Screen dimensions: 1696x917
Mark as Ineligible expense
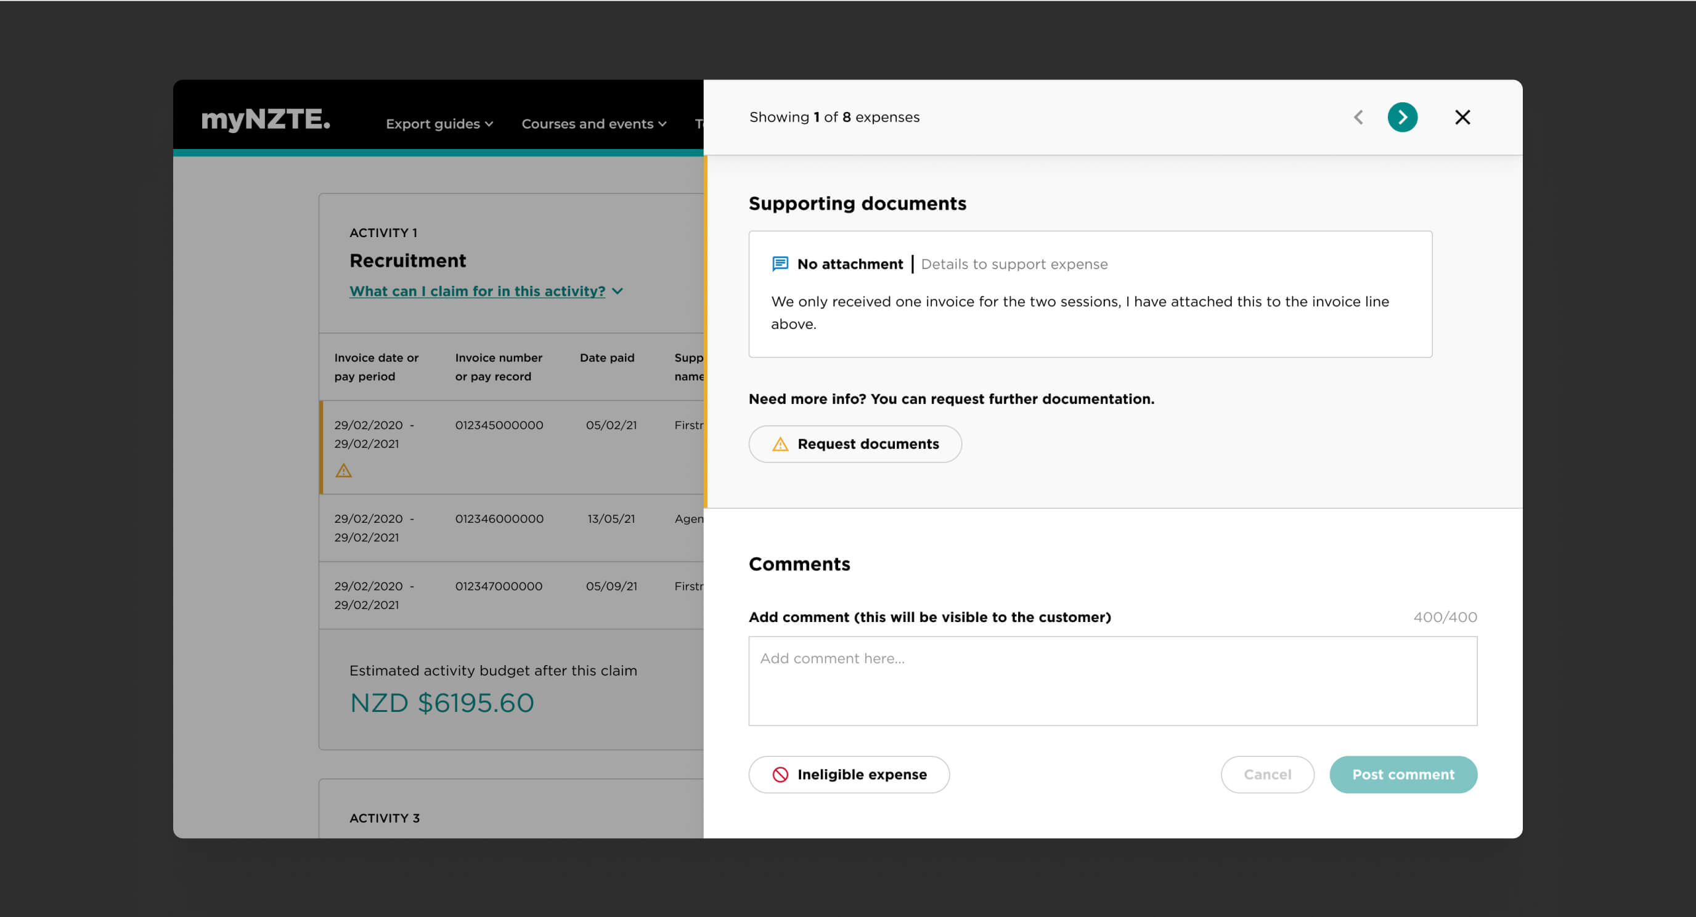pos(849,774)
